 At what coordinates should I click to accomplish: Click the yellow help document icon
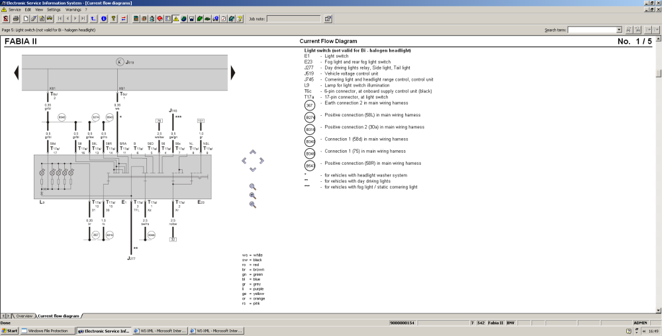tap(240, 19)
